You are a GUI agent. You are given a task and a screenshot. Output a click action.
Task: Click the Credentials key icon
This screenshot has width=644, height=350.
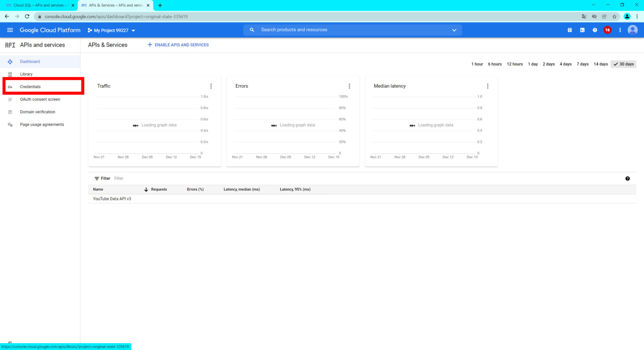click(10, 87)
